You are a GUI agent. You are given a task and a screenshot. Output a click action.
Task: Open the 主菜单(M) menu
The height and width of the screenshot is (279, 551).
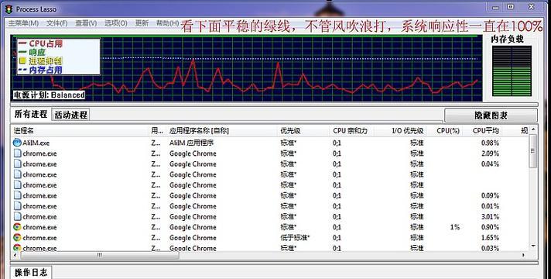pos(23,23)
